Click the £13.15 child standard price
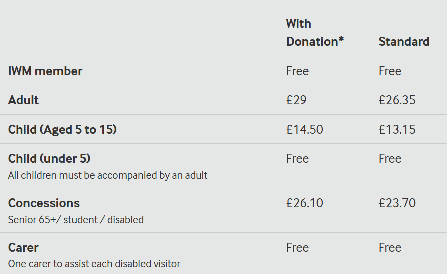 (397, 129)
